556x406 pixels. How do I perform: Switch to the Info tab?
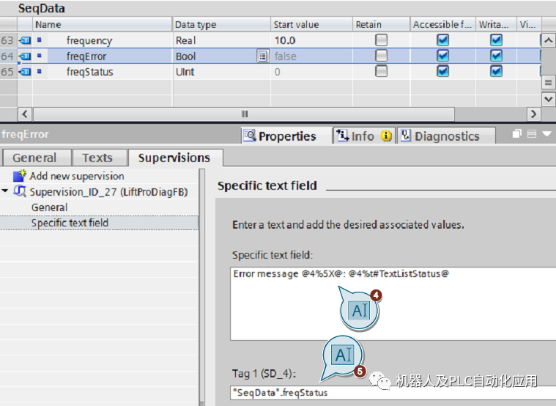[364, 136]
